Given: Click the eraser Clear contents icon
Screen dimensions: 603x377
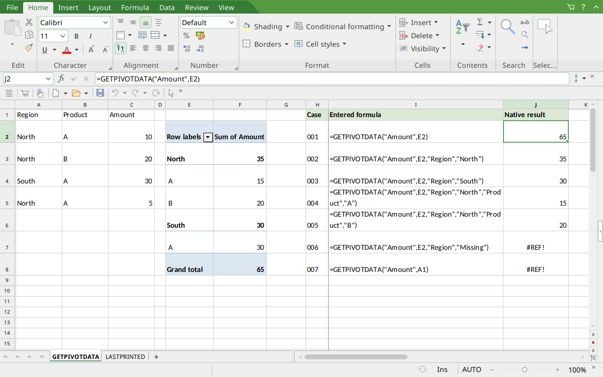Looking at the screenshot, I should point(480,48).
